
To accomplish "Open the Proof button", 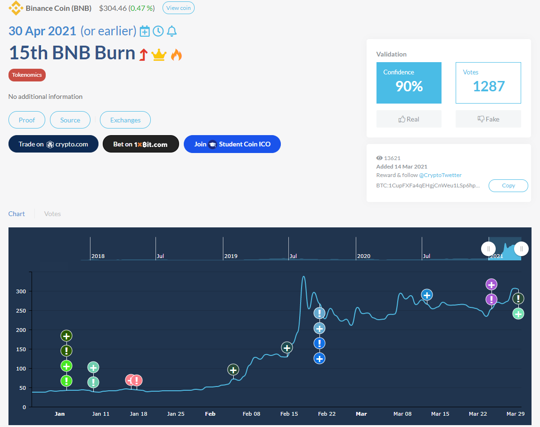I will pos(27,120).
